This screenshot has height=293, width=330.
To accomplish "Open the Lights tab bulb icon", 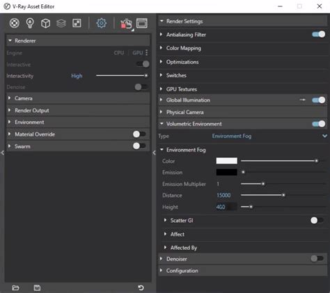I will 30,23.
